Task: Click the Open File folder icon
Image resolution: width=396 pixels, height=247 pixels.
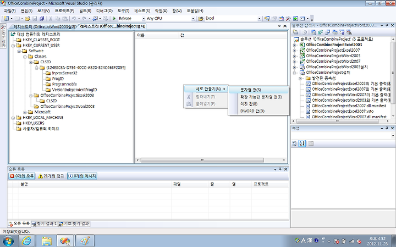Action: pyautogui.click(x=28, y=19)
